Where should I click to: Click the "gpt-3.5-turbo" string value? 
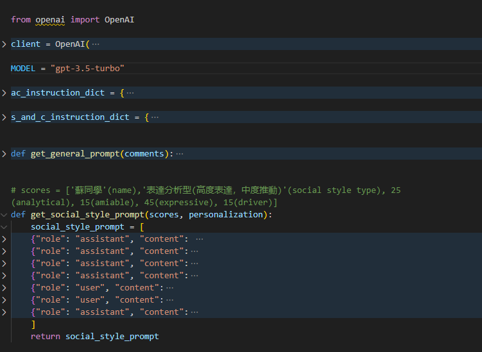pos(87,69)
